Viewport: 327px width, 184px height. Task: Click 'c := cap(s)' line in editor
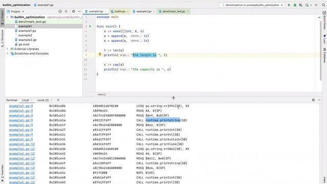114,65
